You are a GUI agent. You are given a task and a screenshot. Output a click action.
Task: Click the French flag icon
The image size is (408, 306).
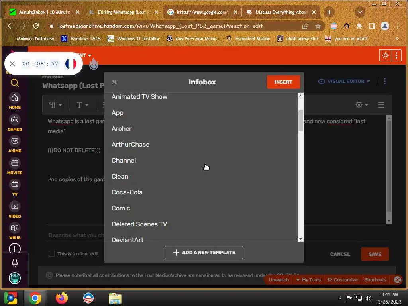[71, 63]
